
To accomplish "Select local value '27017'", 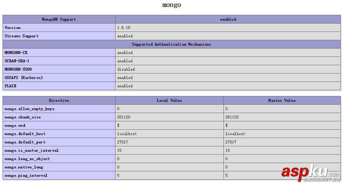I will pyautogui.click(x=122, y=142).
